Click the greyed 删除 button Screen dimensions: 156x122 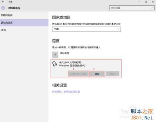click(x=112, y=74)
